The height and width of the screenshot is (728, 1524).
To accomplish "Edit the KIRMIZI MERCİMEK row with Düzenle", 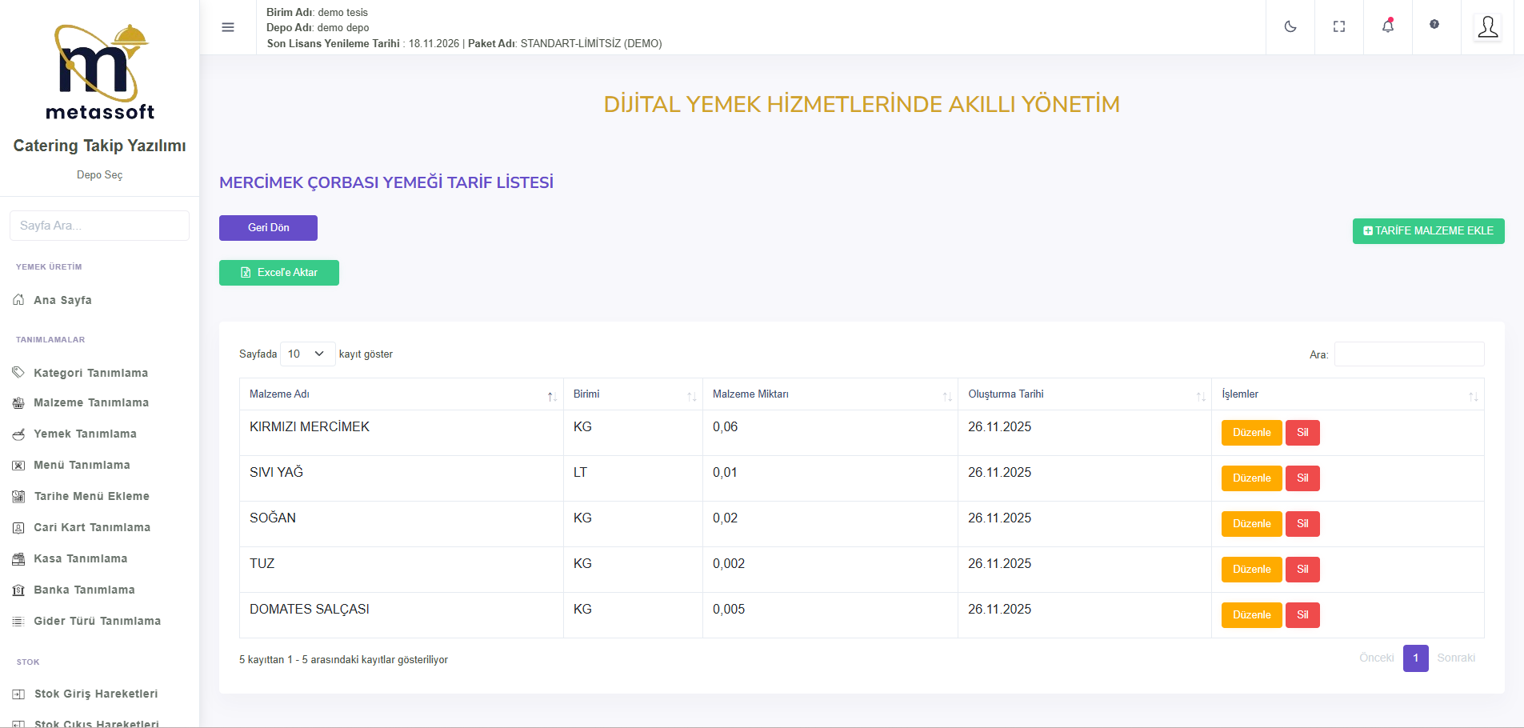I will (1251, 433).
